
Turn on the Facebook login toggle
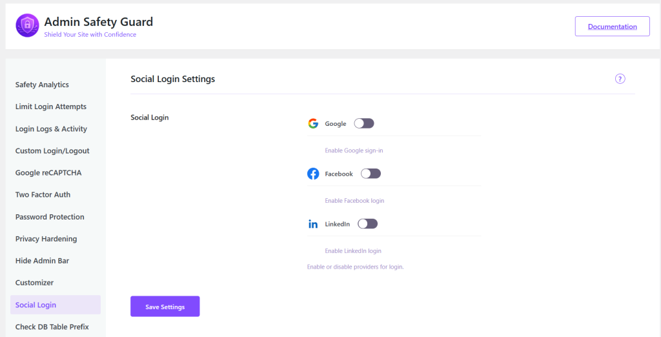coord(371,174)
